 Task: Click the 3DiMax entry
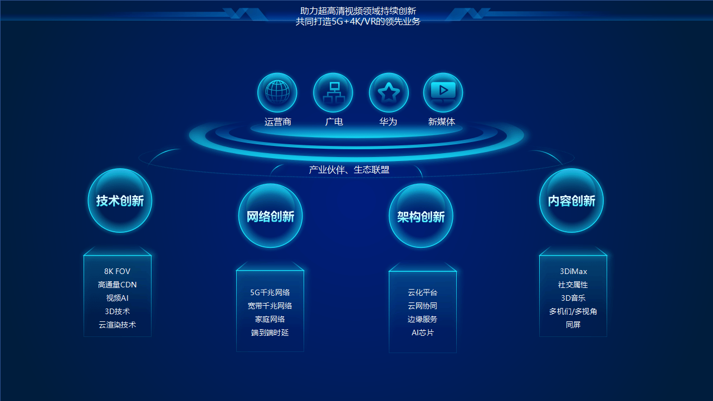click(x=573, y=271)
